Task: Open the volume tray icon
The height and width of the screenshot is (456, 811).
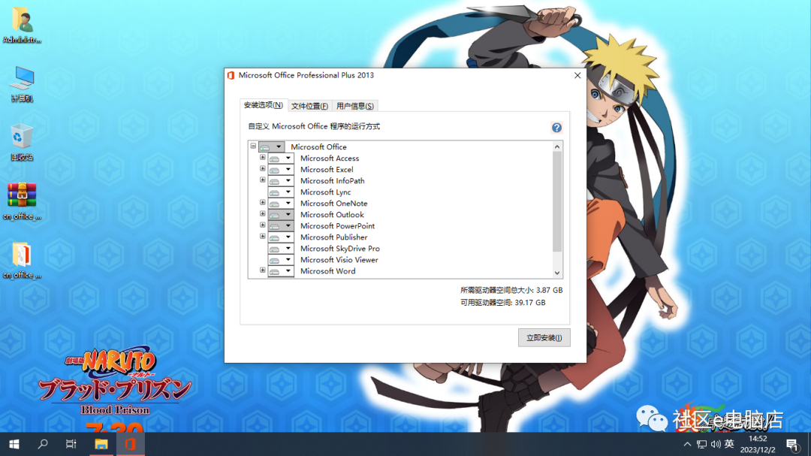Action: pyautogui.click(x=716, y=444)
